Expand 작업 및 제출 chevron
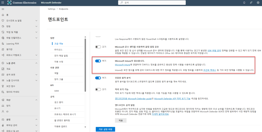Screen dimensions: 262x132 click(36, 32)
